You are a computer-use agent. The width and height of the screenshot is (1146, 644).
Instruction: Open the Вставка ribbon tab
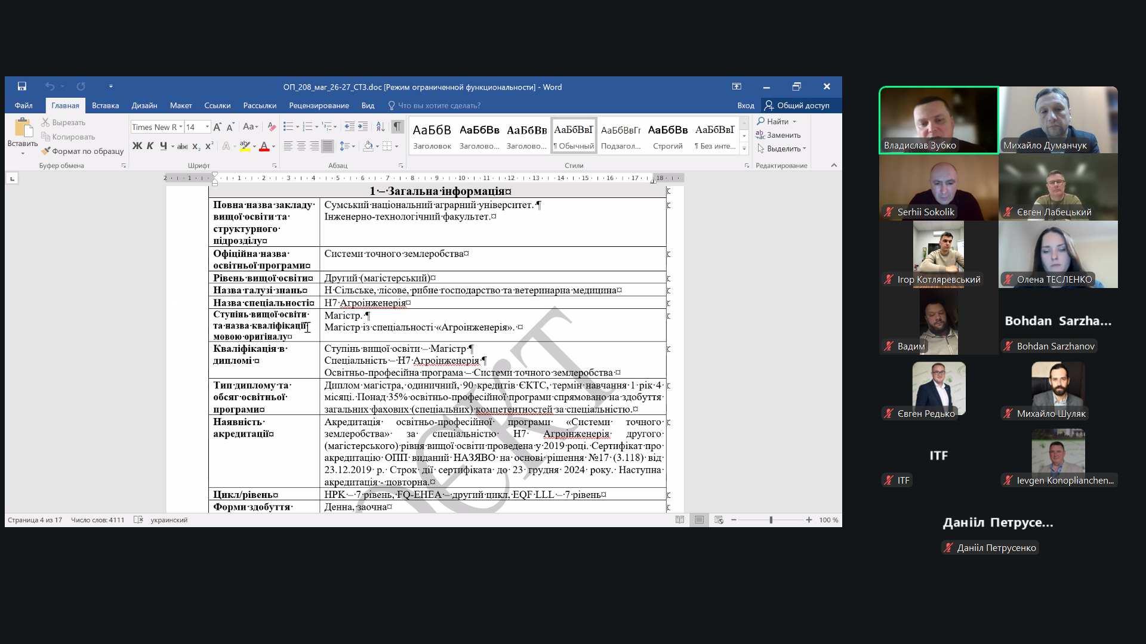tap(105, 106)
